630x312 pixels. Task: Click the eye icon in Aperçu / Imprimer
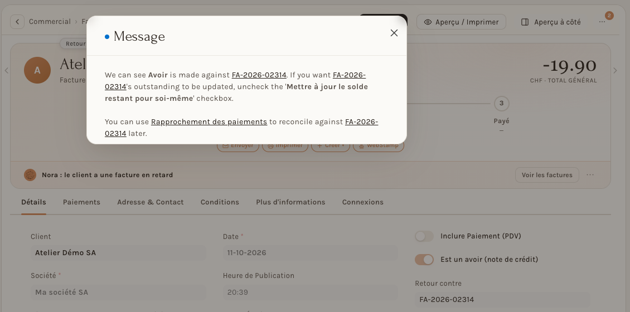click(428, 22)
